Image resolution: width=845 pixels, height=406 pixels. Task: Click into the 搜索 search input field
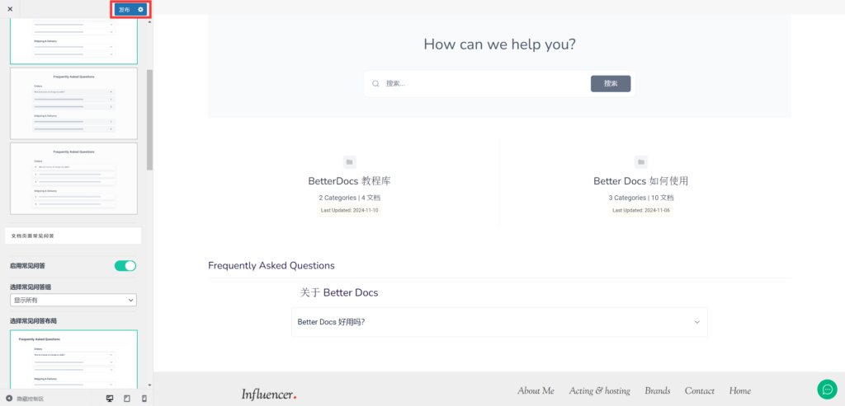[x=485, y=84]
